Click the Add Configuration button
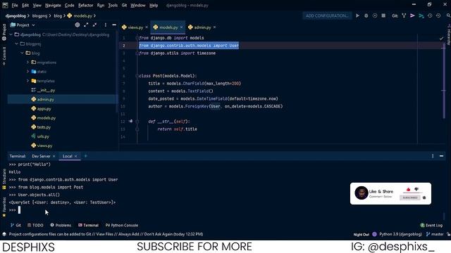 (327, 15)
